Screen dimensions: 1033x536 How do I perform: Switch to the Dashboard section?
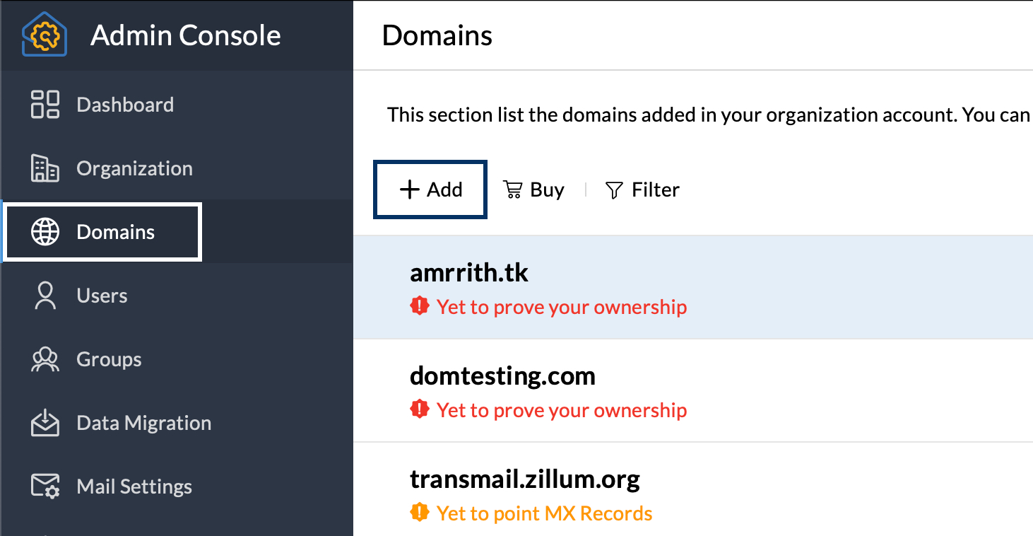click(124, 104)
